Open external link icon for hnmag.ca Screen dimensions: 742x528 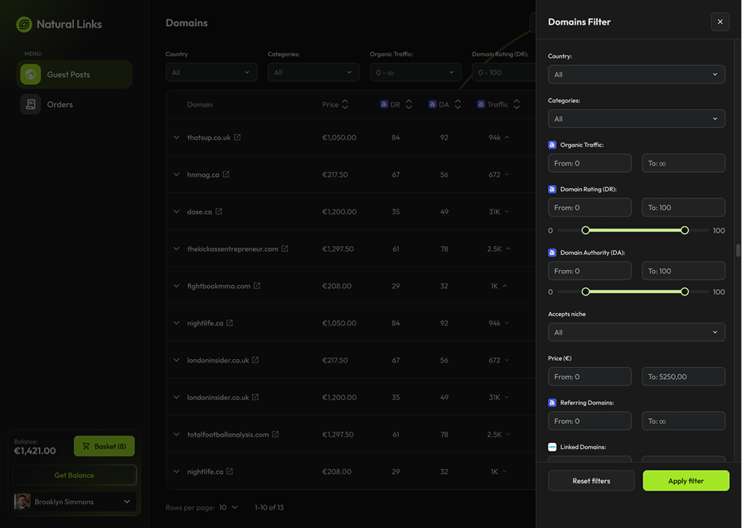pyautogui.click(x=226, y=174)
